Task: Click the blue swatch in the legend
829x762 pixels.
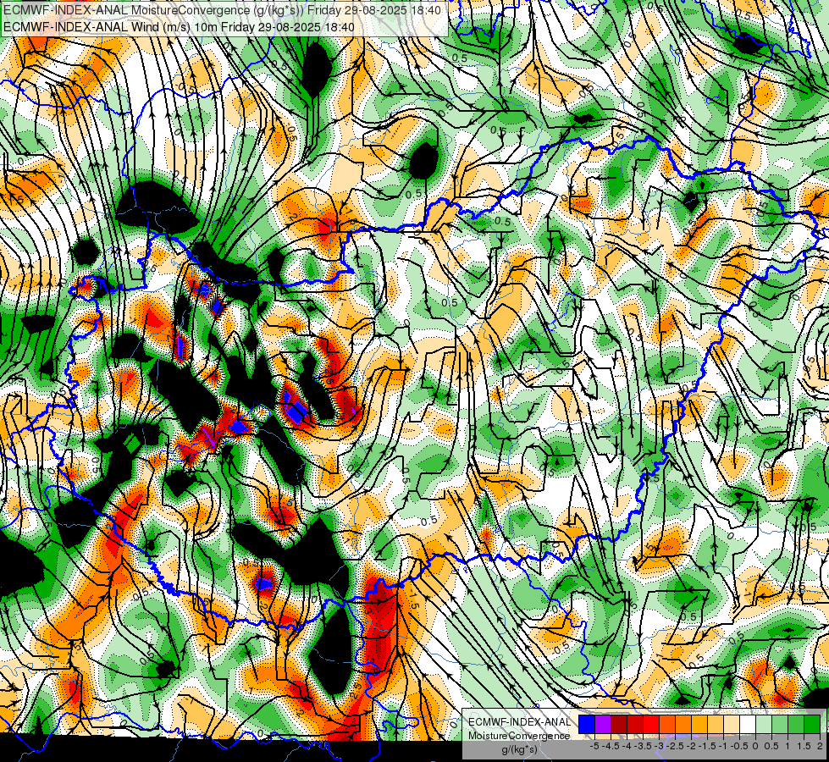Action: pyautogui.click(x=587, y=725)
